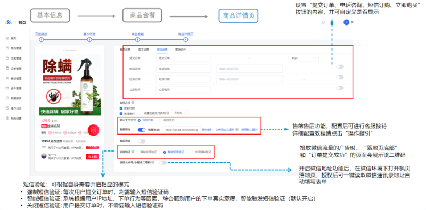
Task: Click the red chat bubble on phone preview
Action: tap(94, 130)
